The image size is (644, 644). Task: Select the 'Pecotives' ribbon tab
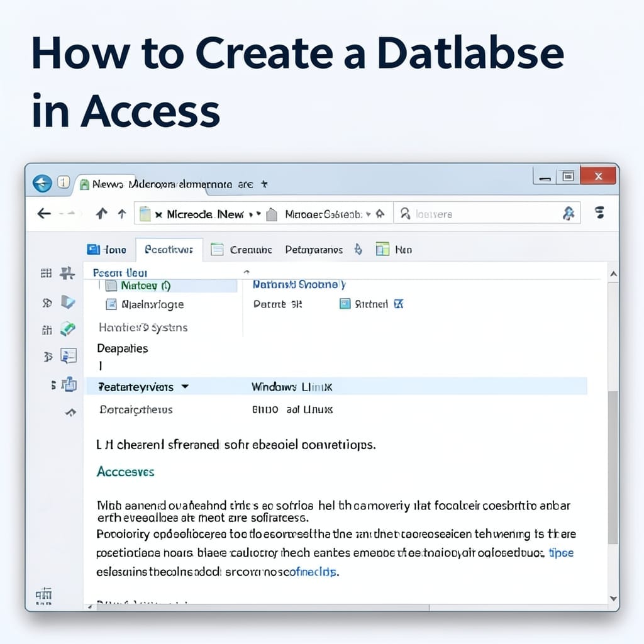[169, 250]
